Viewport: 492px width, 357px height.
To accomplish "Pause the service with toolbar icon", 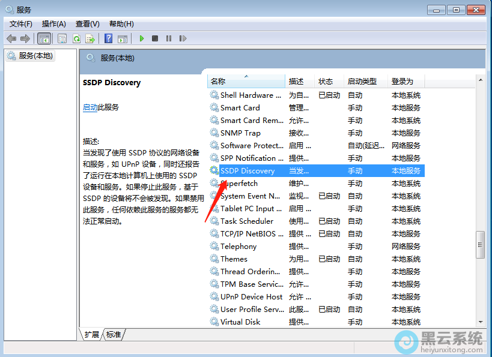I will click(x=169, y=38).
